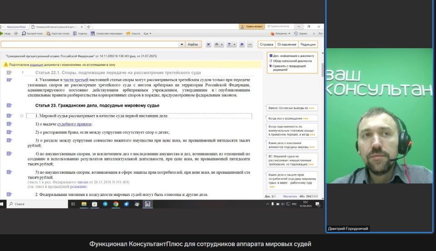Open Telegram from the Windows taskbar

coord(105,205)
